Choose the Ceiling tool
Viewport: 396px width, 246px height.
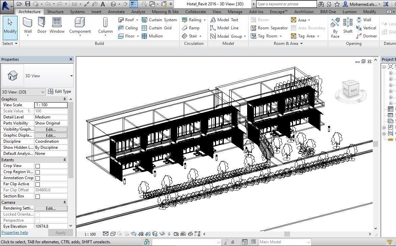(x=128, y=28)
